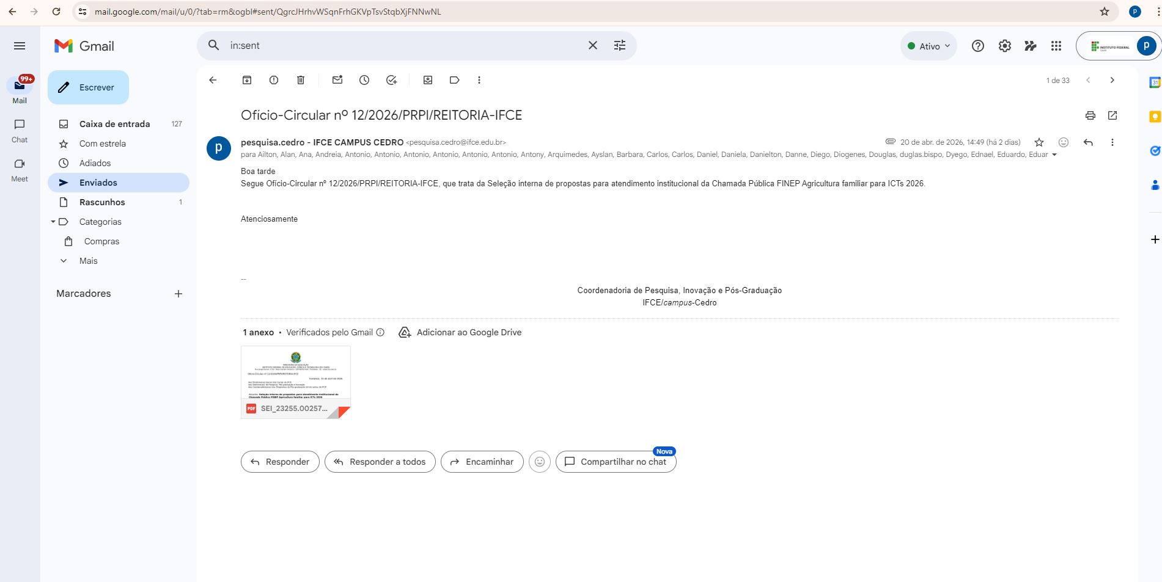
Task: Expand the Mais section in the sidebar
Action: 88,261
